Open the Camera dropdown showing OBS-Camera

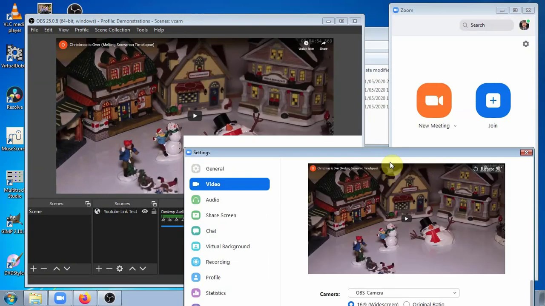pos(404,293)
